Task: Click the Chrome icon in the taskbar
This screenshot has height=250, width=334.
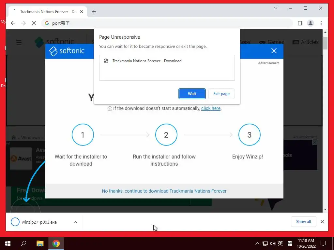Action: point(56,243)
